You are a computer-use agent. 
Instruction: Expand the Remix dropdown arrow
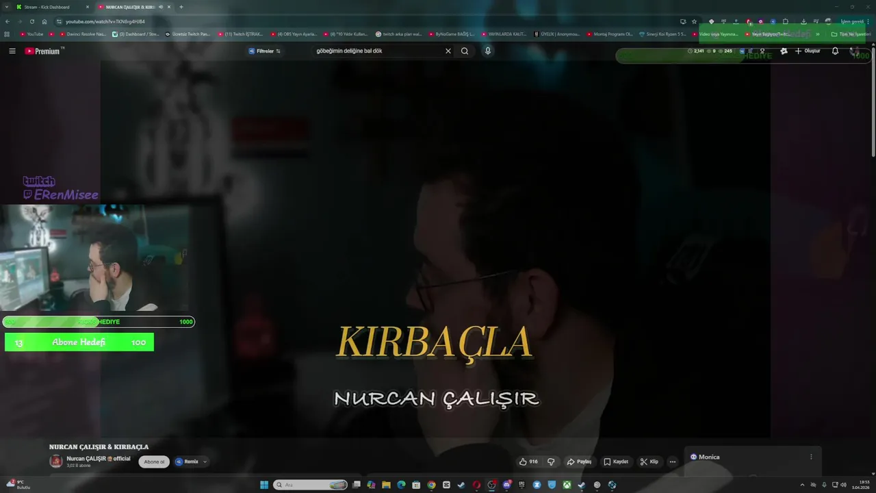[x=205, y=462]
